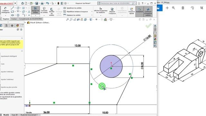Toggle Contours d'esquisse ombrés
The height and width of the screenshot is (116, 206).
[x=148, y=12]
